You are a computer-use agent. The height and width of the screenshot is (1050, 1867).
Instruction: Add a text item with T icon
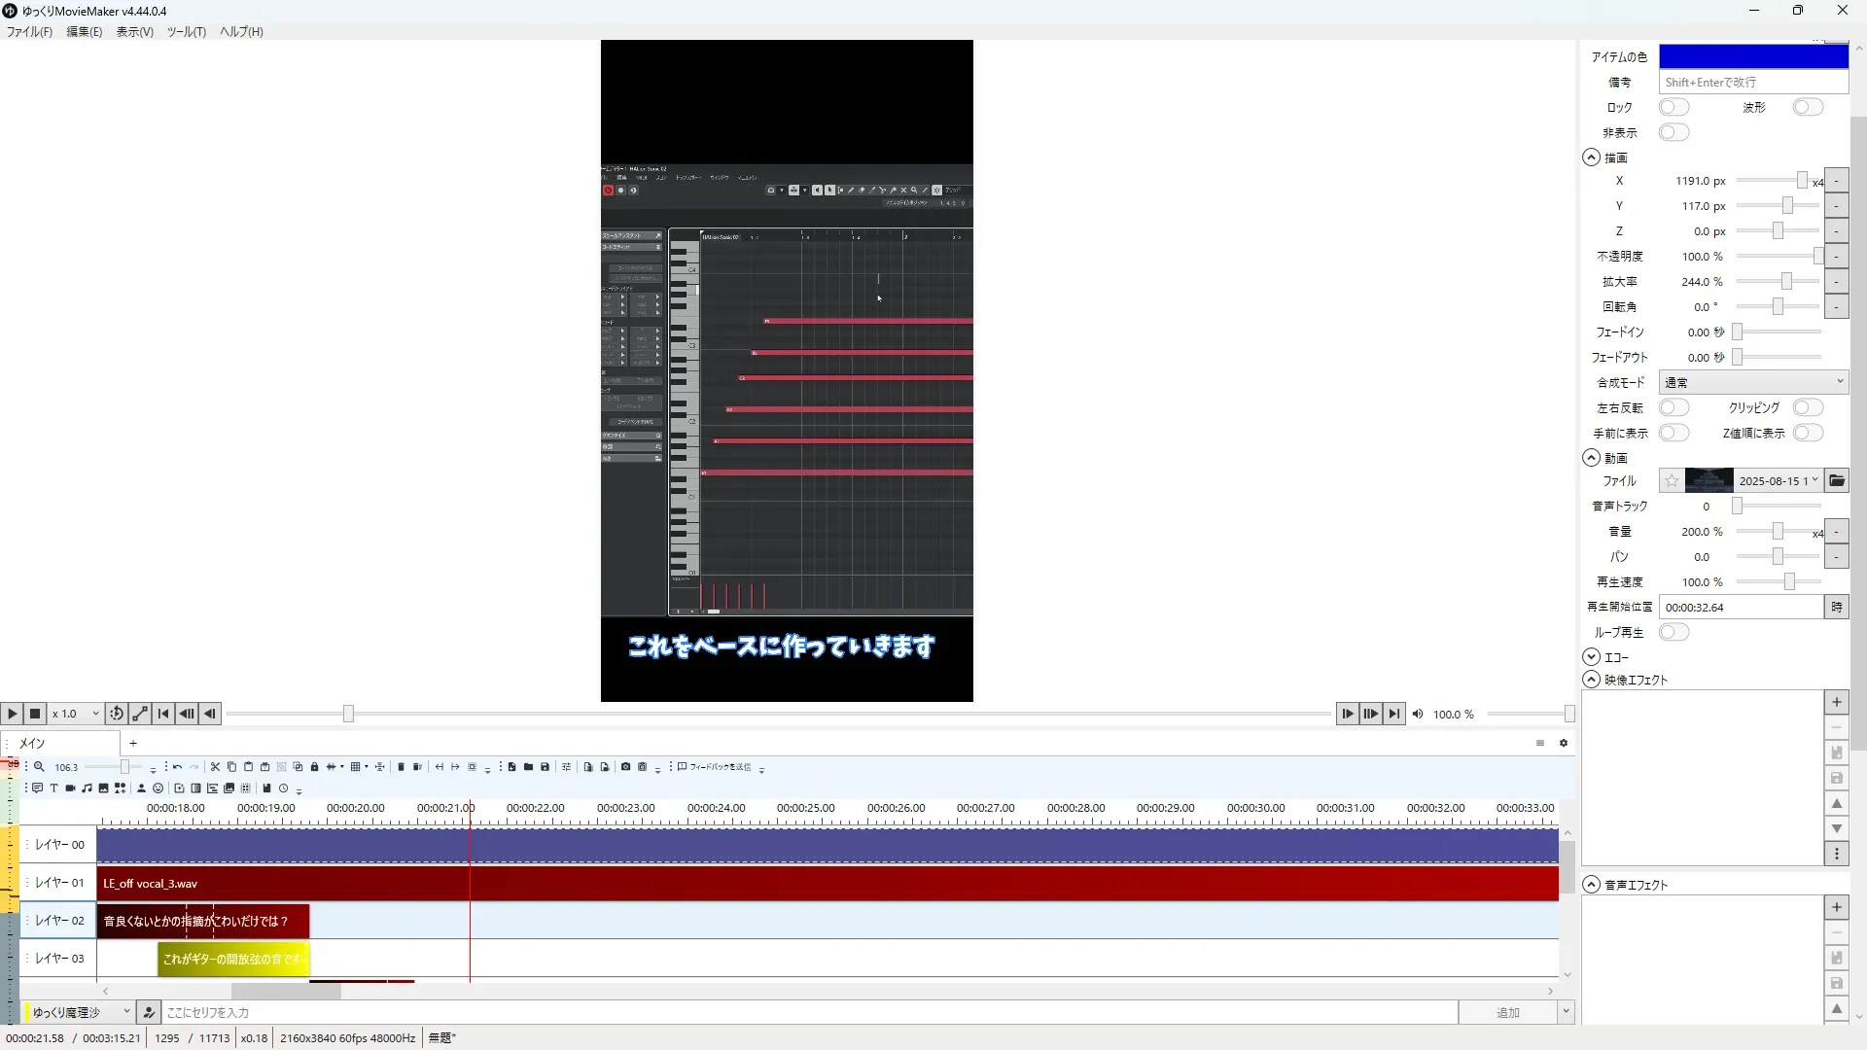53,788
